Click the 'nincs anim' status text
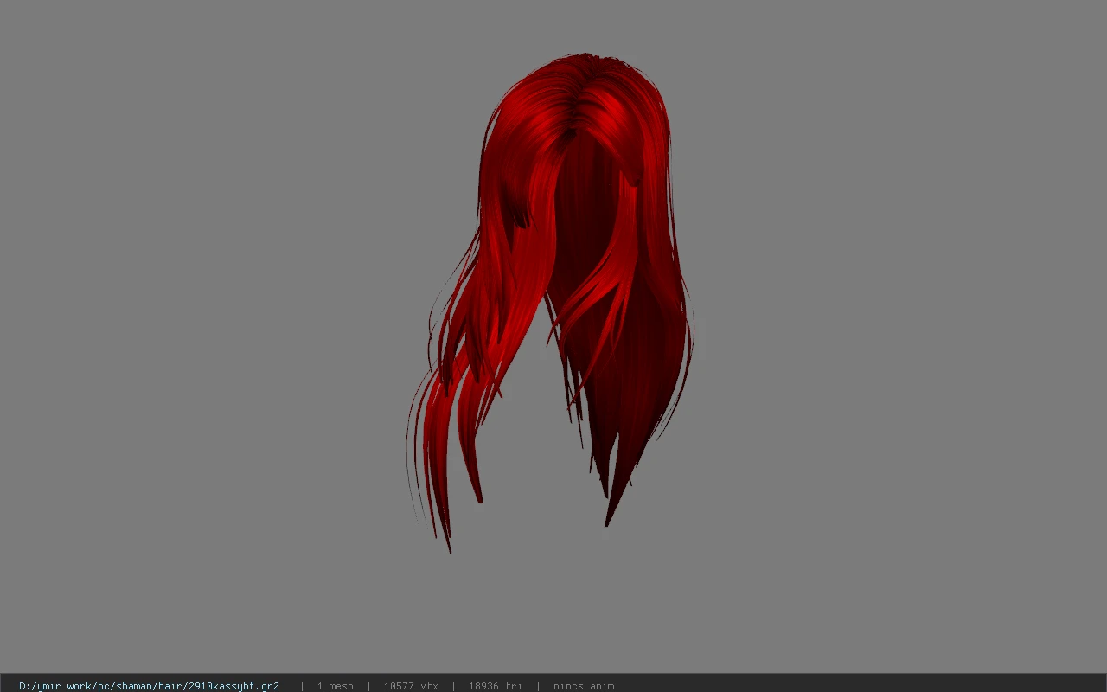This screenshot has width=1107, height=692. coord(584,686)
